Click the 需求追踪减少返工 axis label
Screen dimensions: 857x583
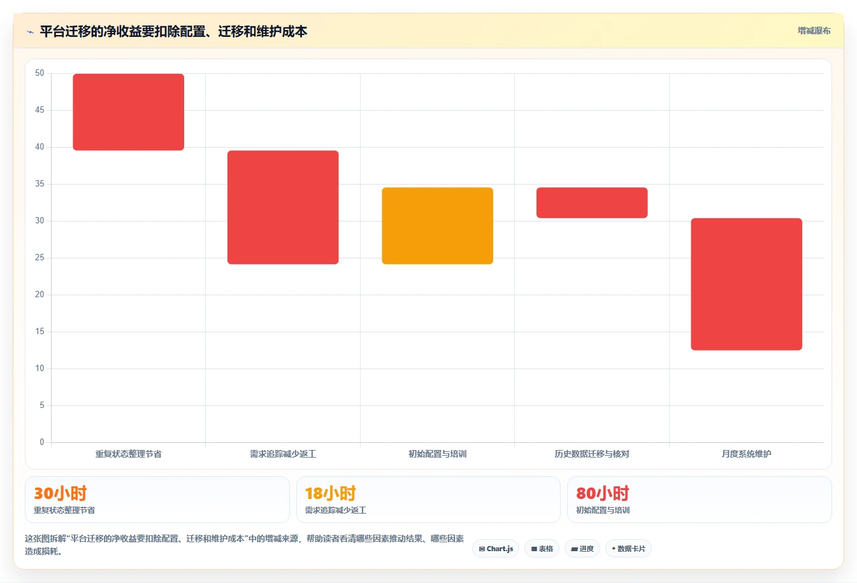(x=283, y=454)
